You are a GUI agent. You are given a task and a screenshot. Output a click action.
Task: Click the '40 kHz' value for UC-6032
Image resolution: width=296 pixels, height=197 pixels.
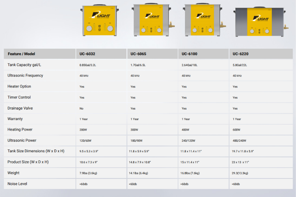[x=84, y=76]
